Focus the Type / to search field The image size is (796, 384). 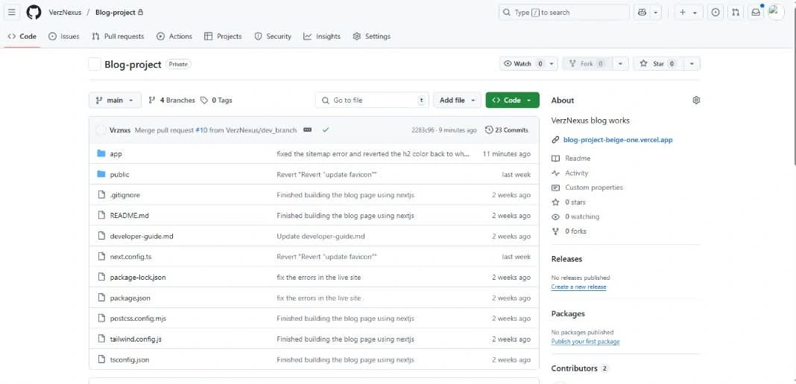pyautogui.click(x=564, y=12)
